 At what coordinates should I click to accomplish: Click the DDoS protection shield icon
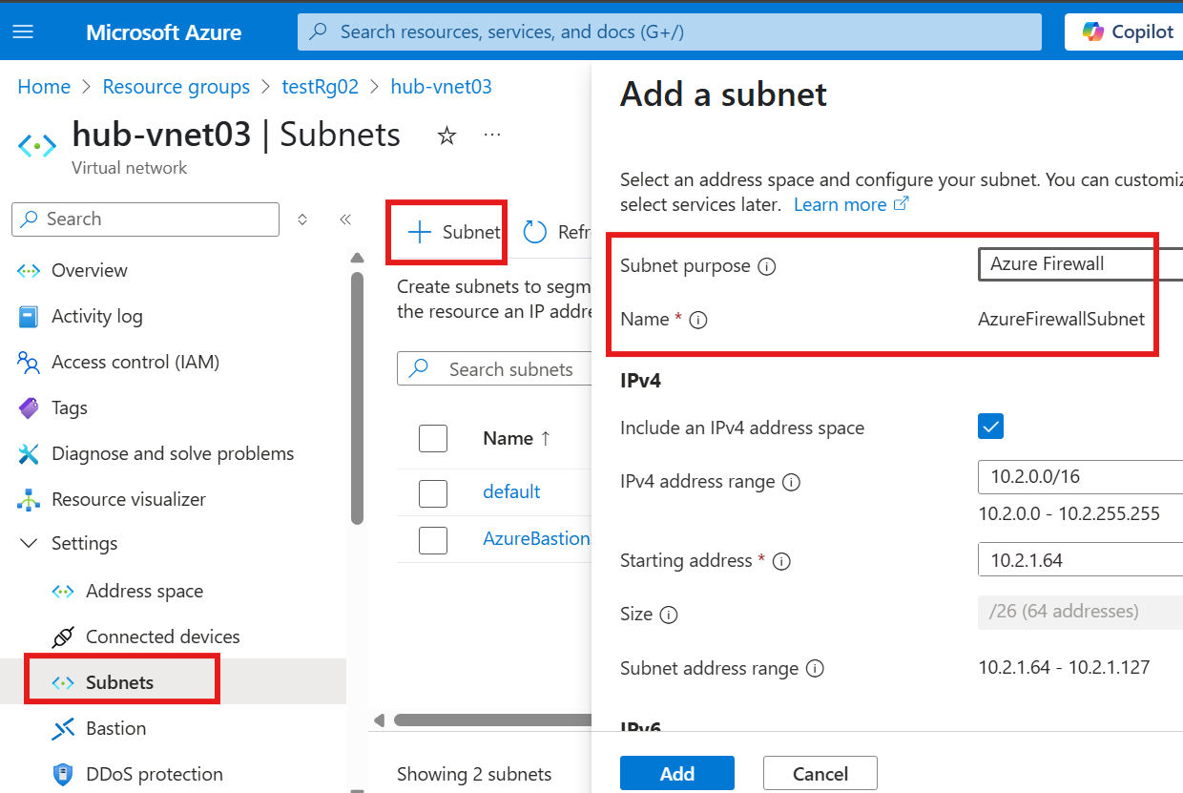coord(63,774)
